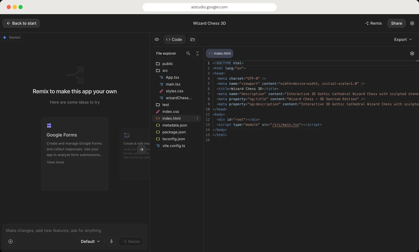Screen dimensions: 419x252
Task: Open the Default model dropdown
Action: [91, 241]
